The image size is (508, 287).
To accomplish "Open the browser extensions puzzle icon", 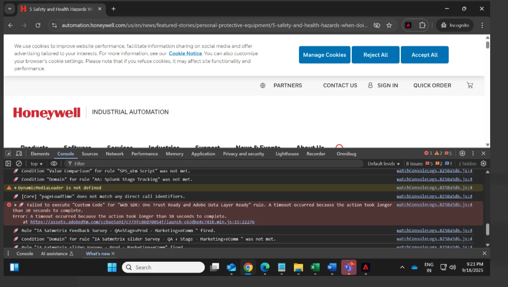I will (422, 25).
